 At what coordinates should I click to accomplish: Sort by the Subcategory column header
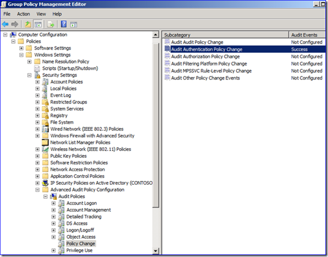225,35
